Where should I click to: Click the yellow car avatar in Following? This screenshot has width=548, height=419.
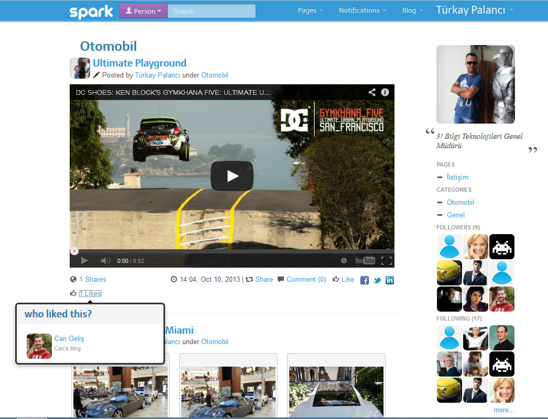pyautogui.click(x=450, y=390)
